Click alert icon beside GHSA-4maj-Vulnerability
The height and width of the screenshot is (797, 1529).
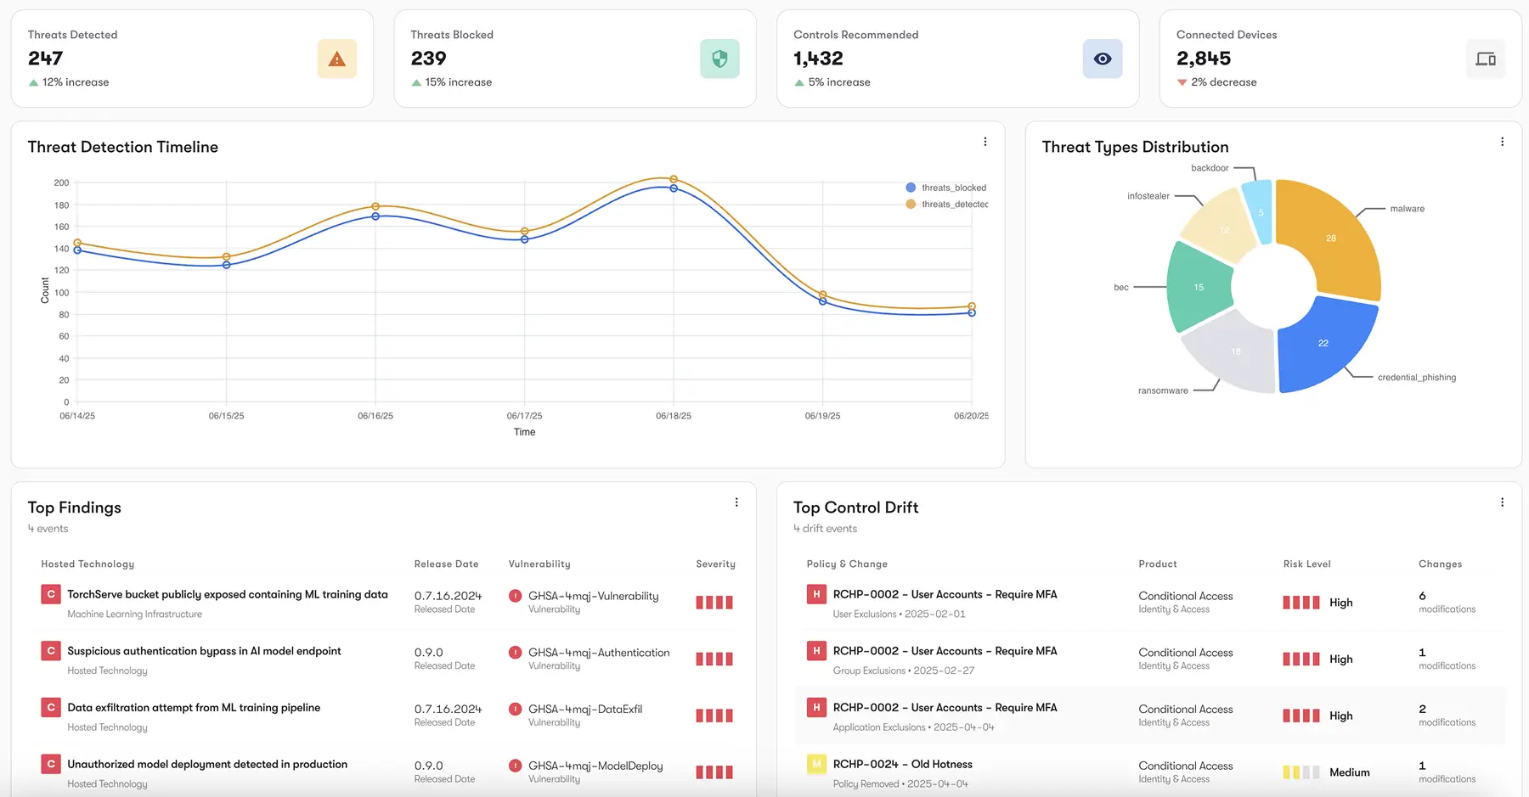515,596
